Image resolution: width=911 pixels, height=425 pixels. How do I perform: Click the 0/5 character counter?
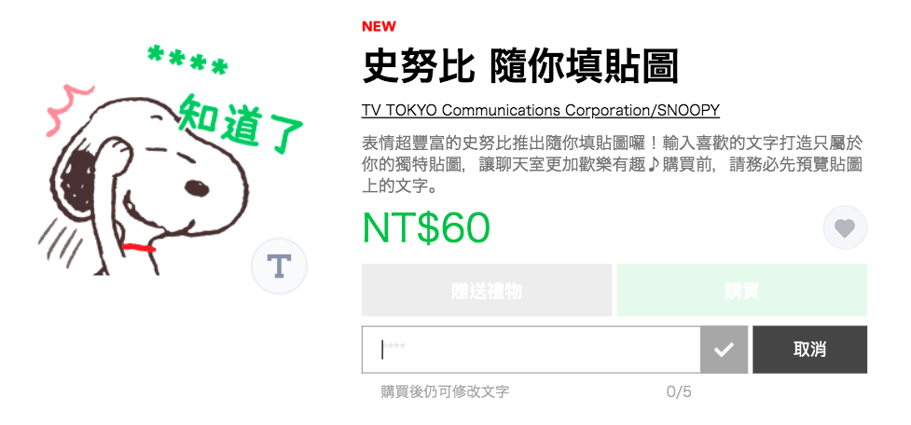tap(679, 391)
